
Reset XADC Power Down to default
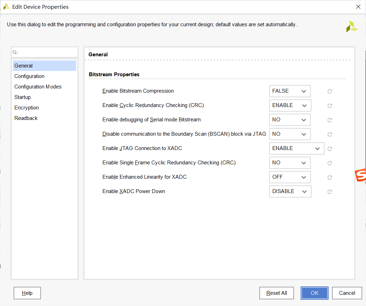pyautogui.click(x=330, y=192)
